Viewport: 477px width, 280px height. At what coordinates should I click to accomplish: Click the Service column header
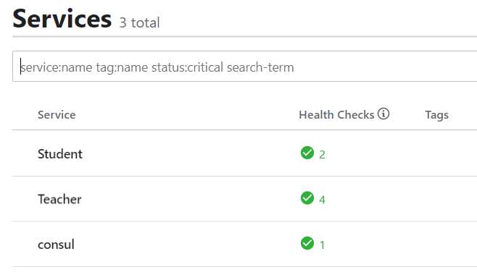(x=57, y=115)
